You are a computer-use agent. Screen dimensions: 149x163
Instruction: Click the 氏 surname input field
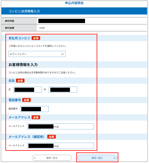coord(28,90)
